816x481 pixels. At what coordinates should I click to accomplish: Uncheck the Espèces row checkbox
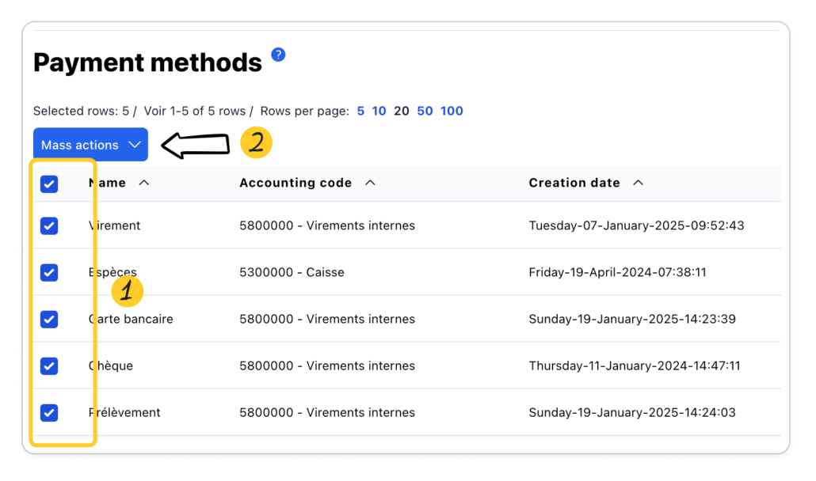pos(49,273)
